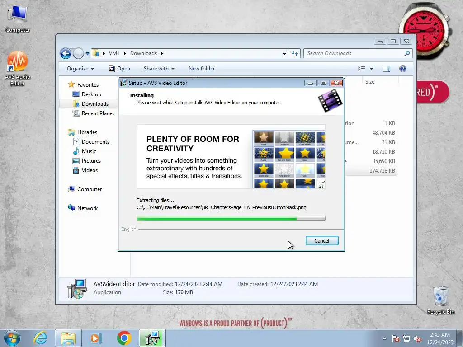Image resolution: width=463 pixels, height=347 pixels.
Task: Open Windows Explorer taskbar button
Action: pos(68,338)
